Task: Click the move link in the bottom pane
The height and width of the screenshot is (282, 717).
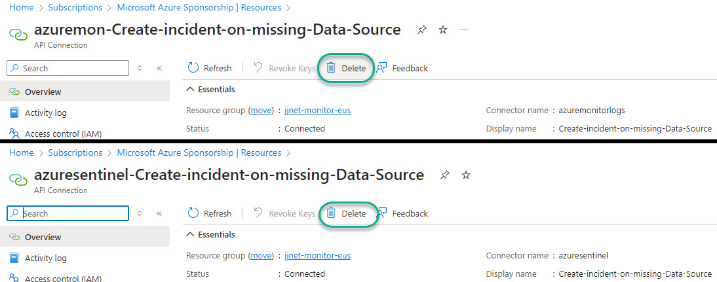Action: [x=261, y=256]
